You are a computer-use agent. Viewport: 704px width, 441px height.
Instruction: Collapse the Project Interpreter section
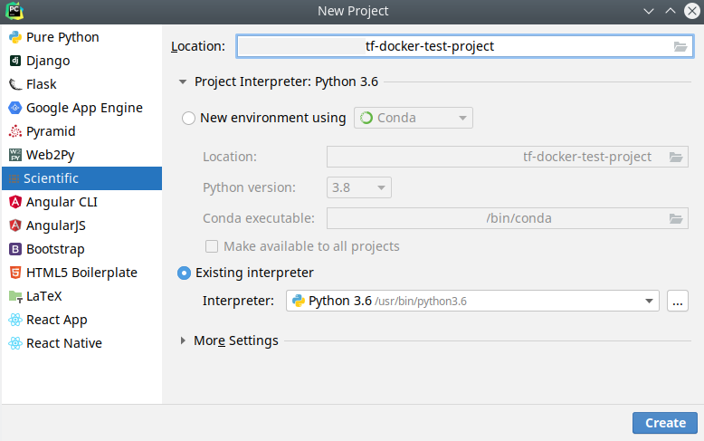click(x=182, y=81)
